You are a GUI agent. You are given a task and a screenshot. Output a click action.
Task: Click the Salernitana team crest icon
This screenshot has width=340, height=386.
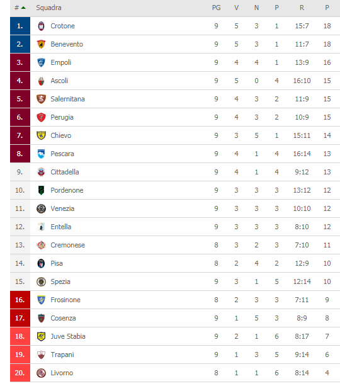point(41,99)
